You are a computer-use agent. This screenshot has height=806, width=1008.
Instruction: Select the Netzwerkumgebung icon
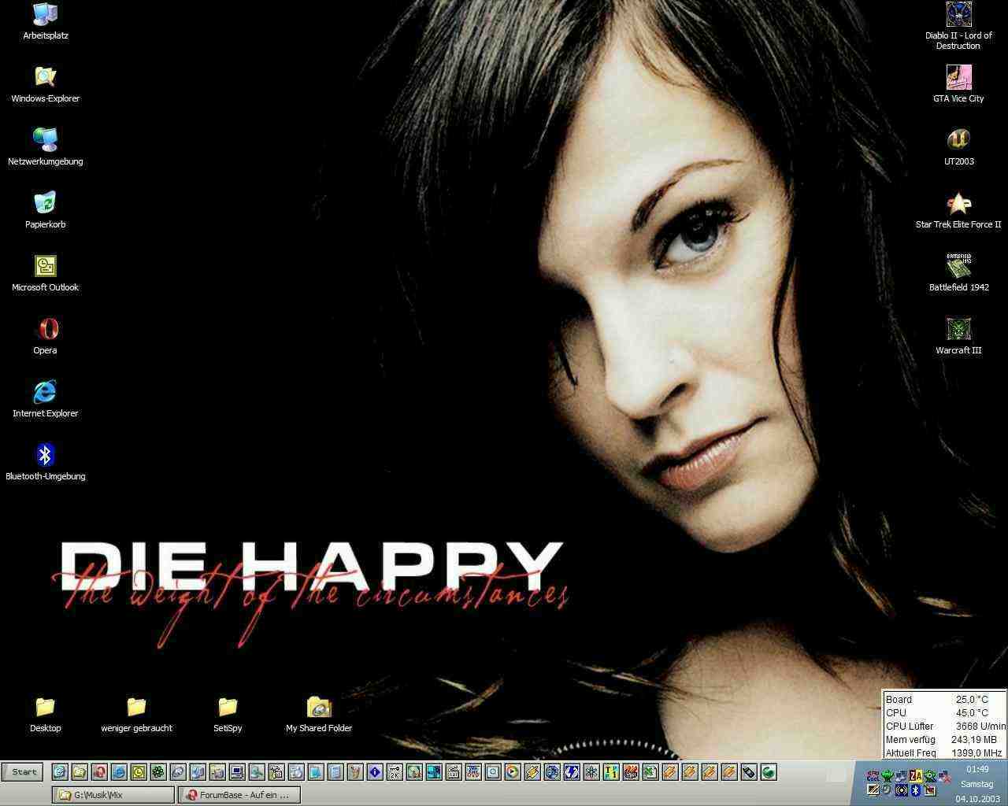pyautogui.click(x=45, y=147)
